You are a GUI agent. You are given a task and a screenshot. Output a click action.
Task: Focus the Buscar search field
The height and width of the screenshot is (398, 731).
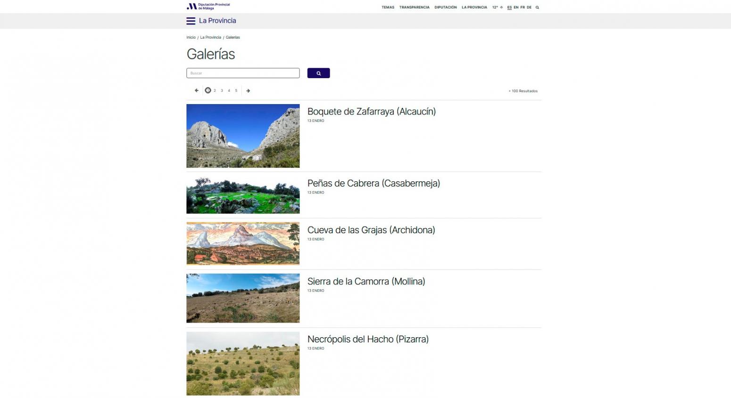click(x=243, y=73)
